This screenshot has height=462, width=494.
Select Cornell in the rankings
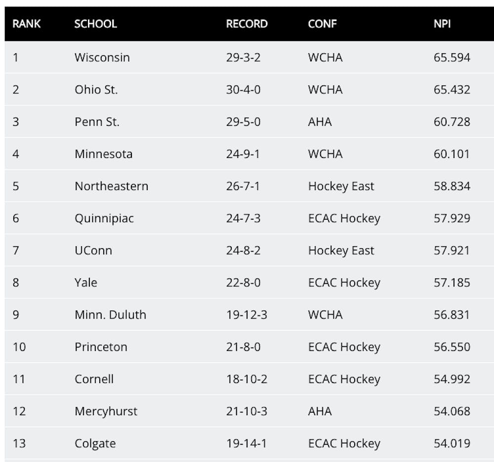coord(94,379)
